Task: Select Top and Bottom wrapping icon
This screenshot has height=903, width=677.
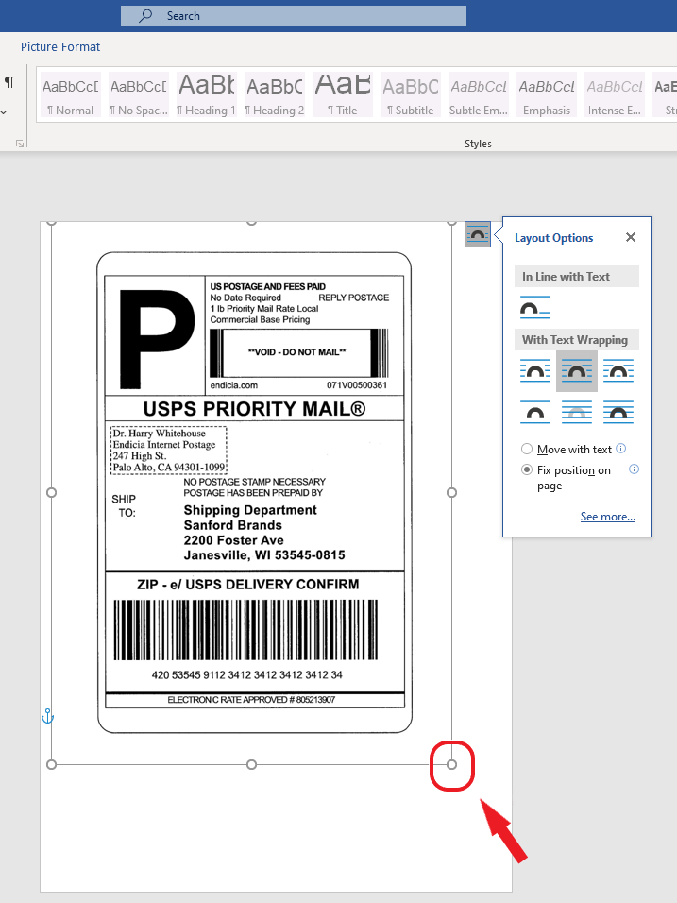Action: 535,412
